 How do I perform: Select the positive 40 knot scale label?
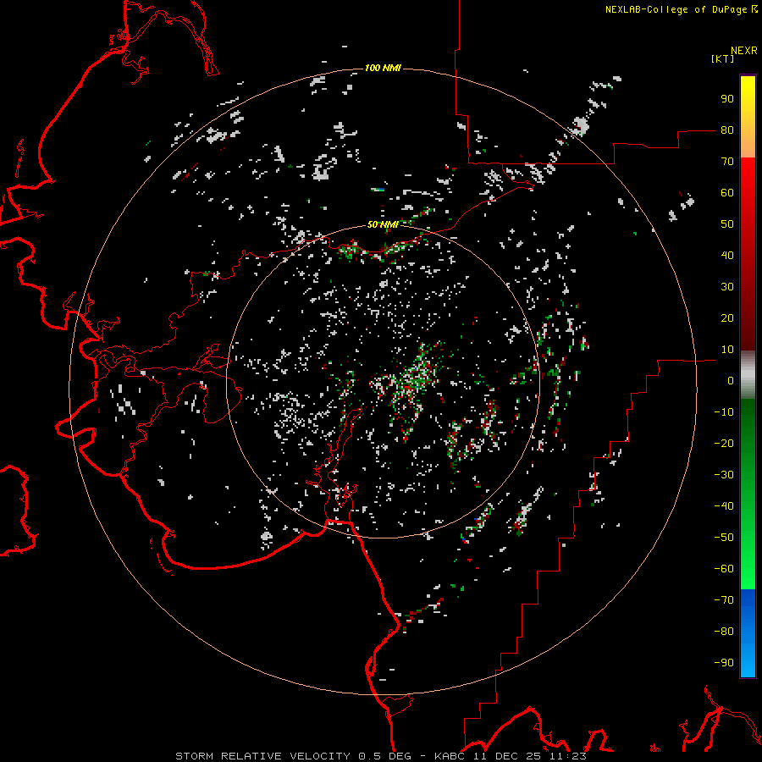727,256
